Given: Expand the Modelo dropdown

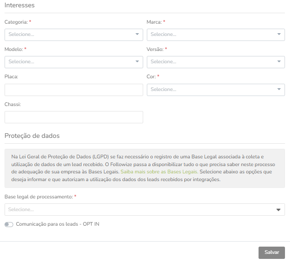Looking at the screenshot, I should 73,62.
